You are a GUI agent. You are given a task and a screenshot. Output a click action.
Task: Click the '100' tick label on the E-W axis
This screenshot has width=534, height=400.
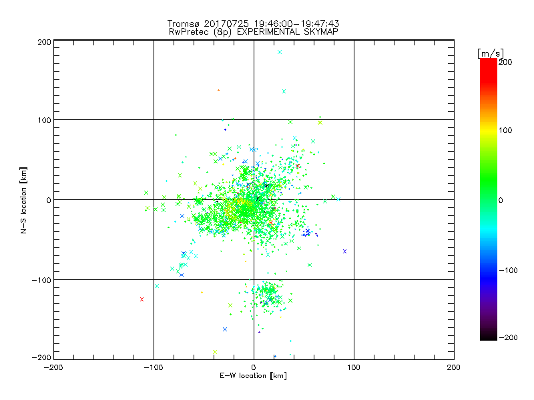click(x=354, y=367)
